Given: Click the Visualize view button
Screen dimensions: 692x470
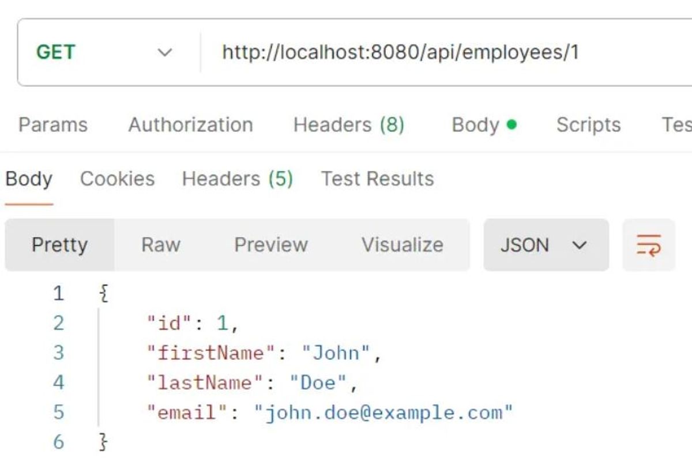Looking at the screenshot, I should coord(402,245).
